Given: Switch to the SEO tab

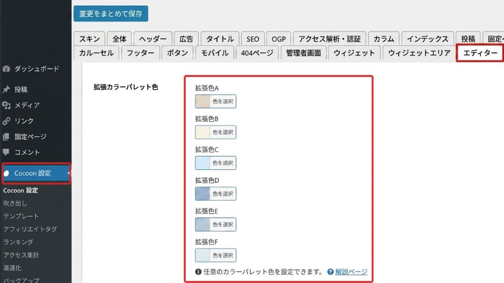Looking at the screenshot, I should point(253,39).
